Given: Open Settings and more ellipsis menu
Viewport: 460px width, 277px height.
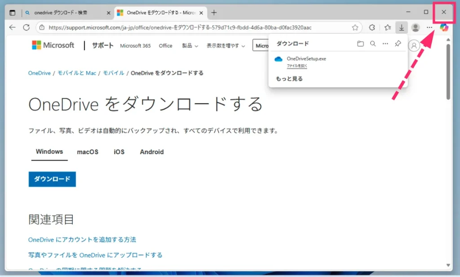Looking at the screenshot, I should (429, 27).
